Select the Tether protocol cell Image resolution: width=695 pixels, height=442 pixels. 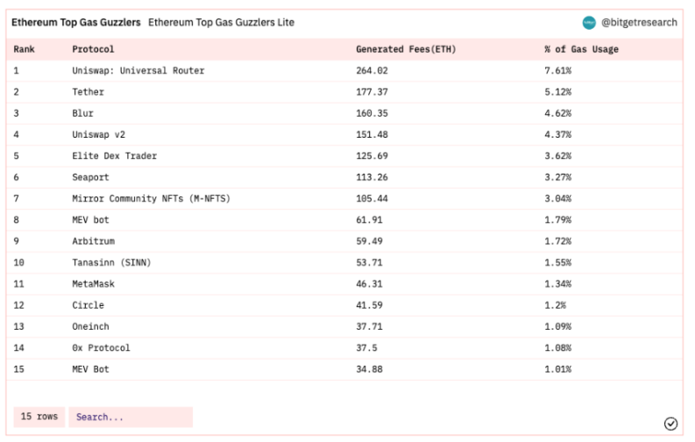click(x=89, y=92)
